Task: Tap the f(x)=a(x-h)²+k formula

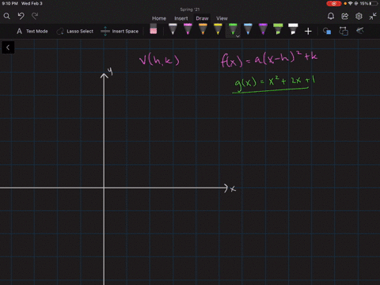Action: click(269, 59)
